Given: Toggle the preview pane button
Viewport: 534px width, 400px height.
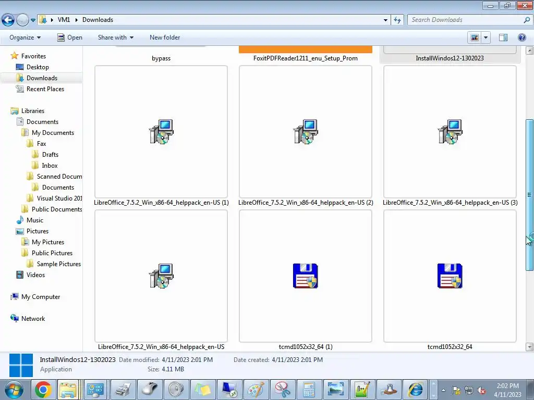Looking at the screenshot, I should (503, 37).
